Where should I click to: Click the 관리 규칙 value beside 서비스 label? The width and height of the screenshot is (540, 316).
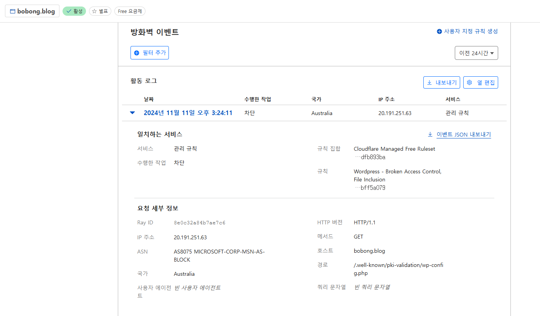(185, 148)
